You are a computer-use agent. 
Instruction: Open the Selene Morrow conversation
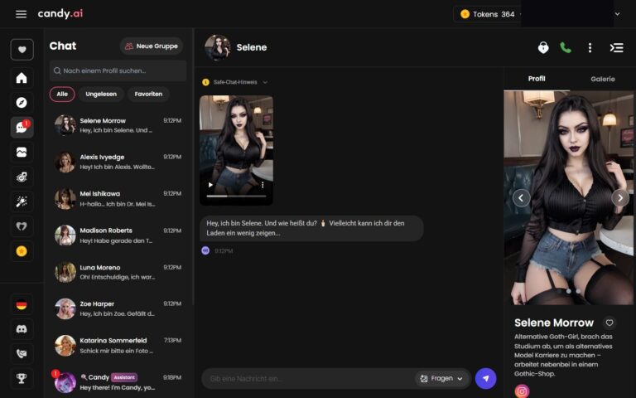(x=118, y=125)
